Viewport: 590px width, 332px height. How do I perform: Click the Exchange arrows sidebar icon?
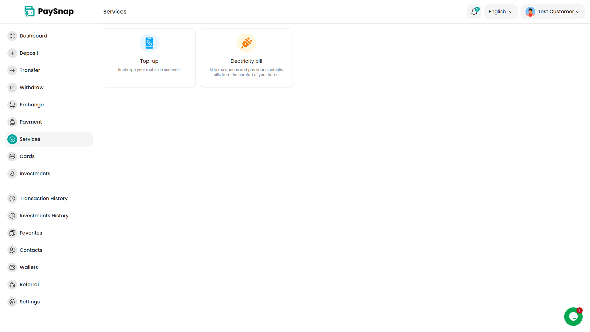point(12,105)
